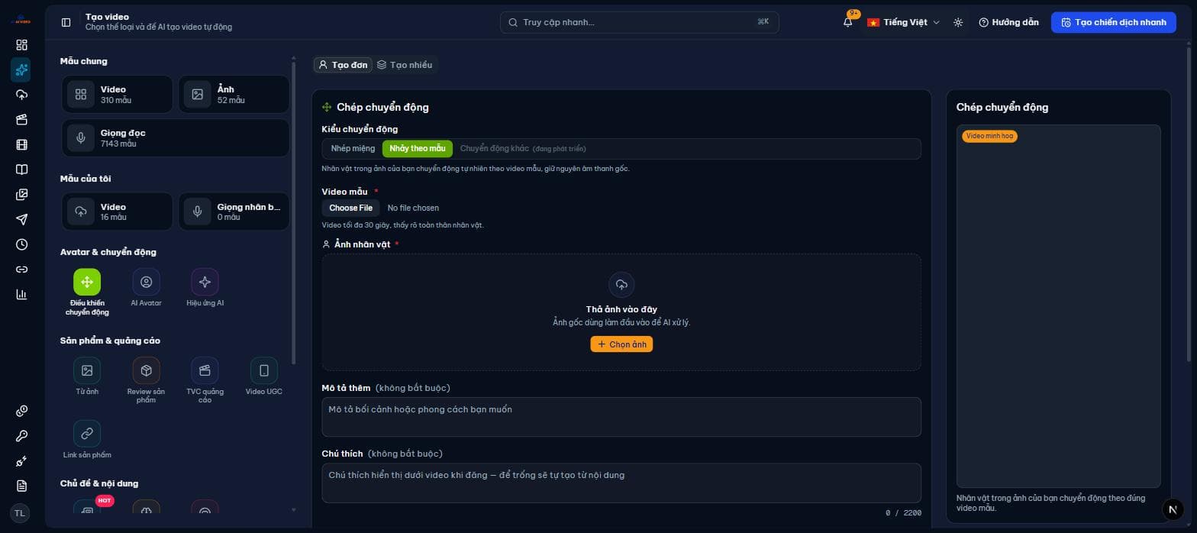
Task: Click into the Chú thích text area
Action: coord(621,483)
